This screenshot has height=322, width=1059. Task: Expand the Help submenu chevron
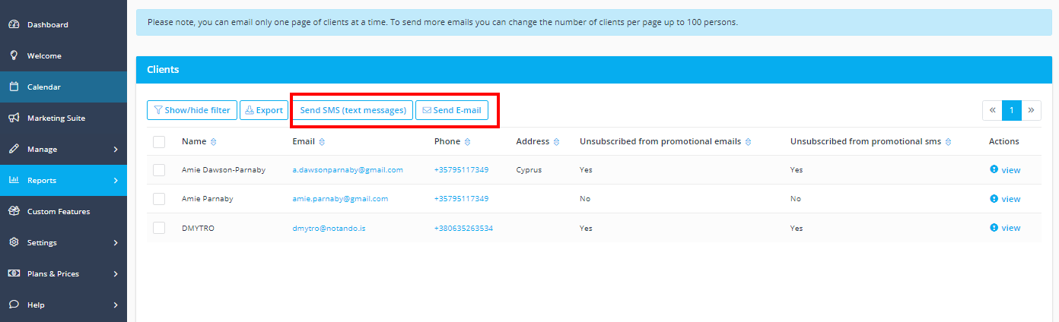(x=116, y=305)
